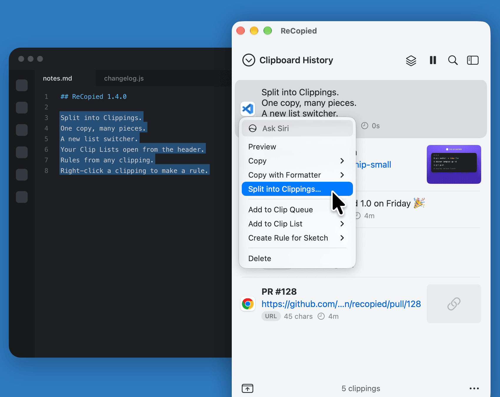The image size is (500, 397).
Task: Click the Clipboard History heading
Action: click(x=296, y=60)
